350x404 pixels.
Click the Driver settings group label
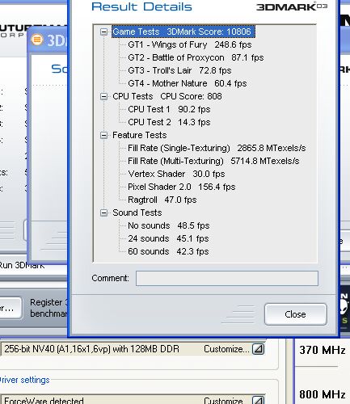click(x=25, y=380)
